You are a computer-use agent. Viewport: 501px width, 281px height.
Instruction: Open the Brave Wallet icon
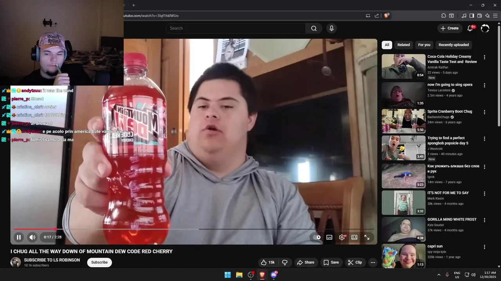479,16
